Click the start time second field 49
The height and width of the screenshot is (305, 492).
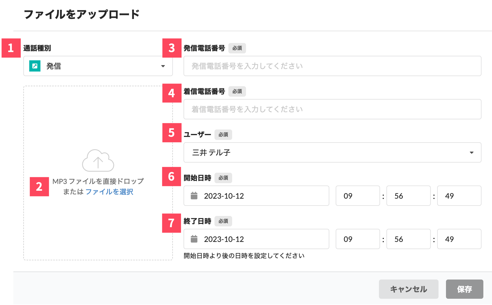(x=459, y=196)
